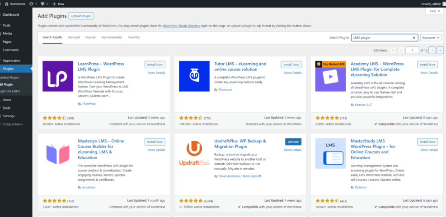Open the Keyword search type dropdown

pyautogui.click(x=431, y=37)
